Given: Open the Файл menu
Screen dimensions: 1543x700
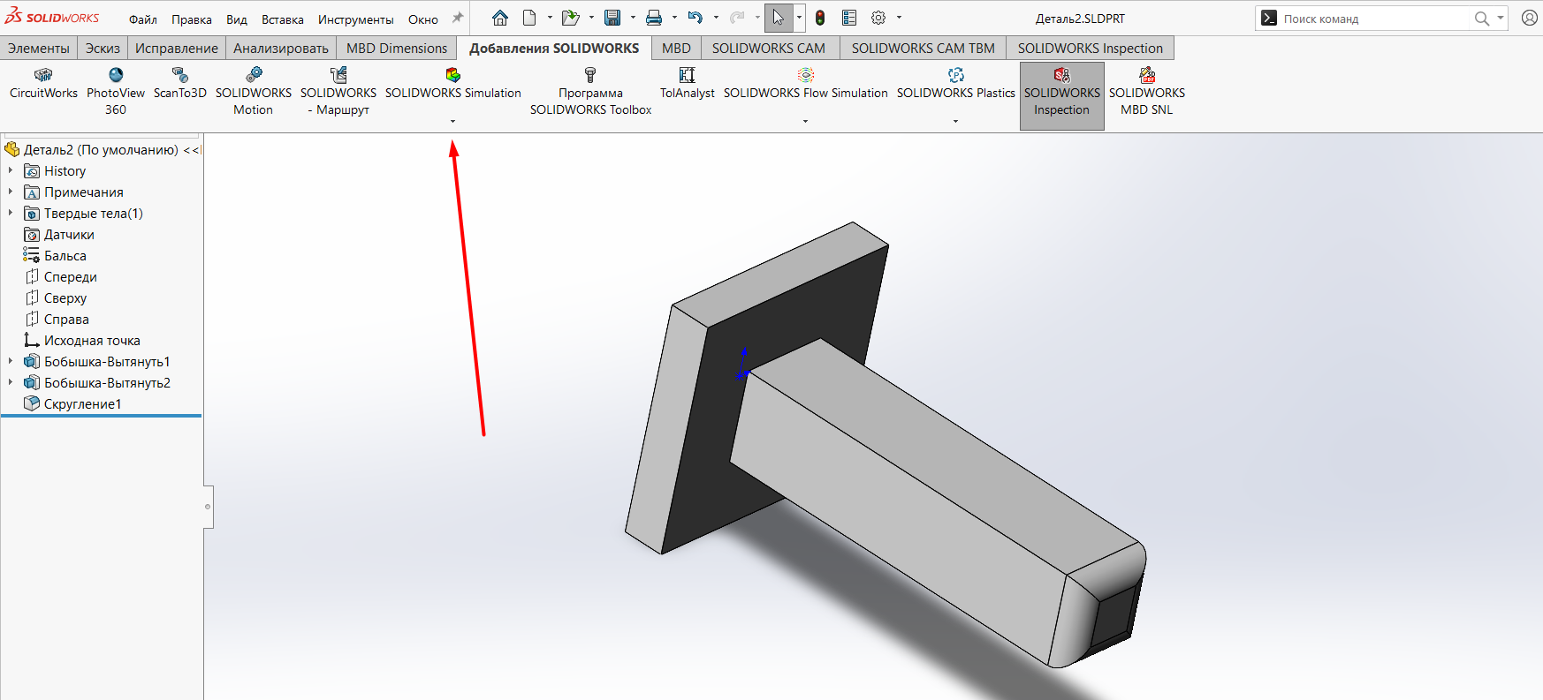Looking at the screenshot, I should [x=143, y=19].
